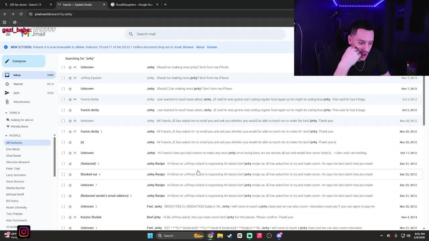Open the 'Jerky!' email from Oct 17, 2012
The height and width of the screenshot is (241, 429).
[x=240, y=153]
